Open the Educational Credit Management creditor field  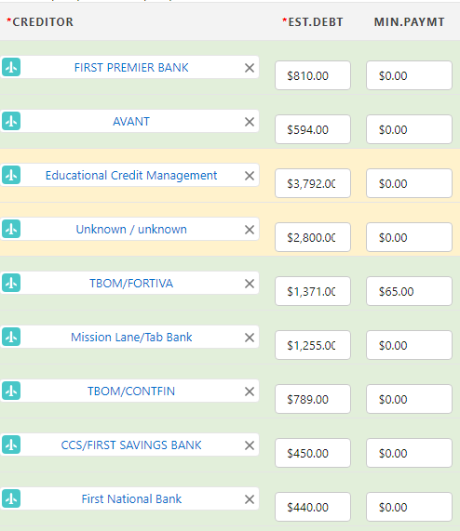131,175
